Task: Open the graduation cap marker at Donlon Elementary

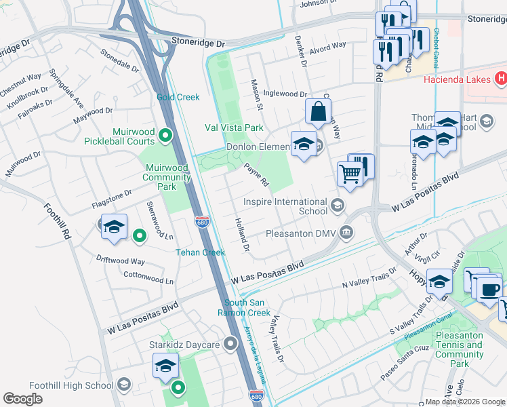Action: point(304,144)
